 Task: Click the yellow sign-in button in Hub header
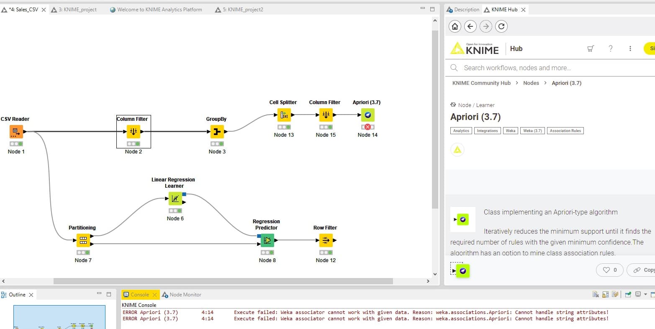pyautogui.click(x=650, y=48)
